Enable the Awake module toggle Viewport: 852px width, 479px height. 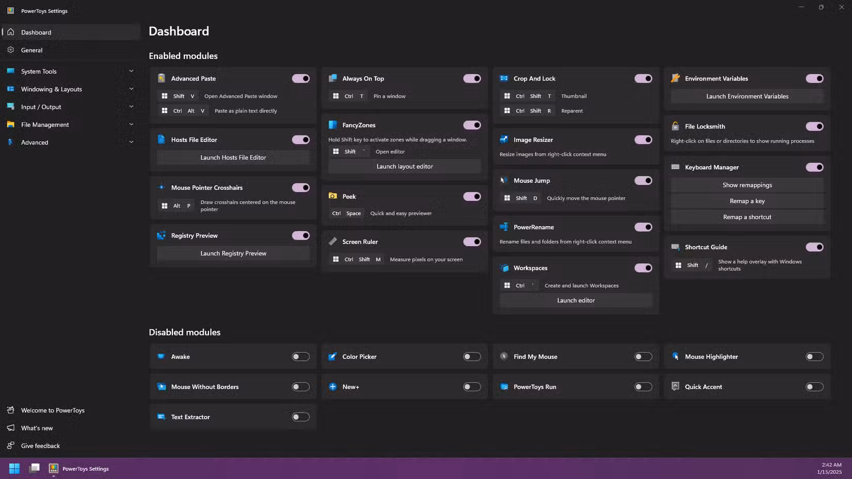click(301, 357)
